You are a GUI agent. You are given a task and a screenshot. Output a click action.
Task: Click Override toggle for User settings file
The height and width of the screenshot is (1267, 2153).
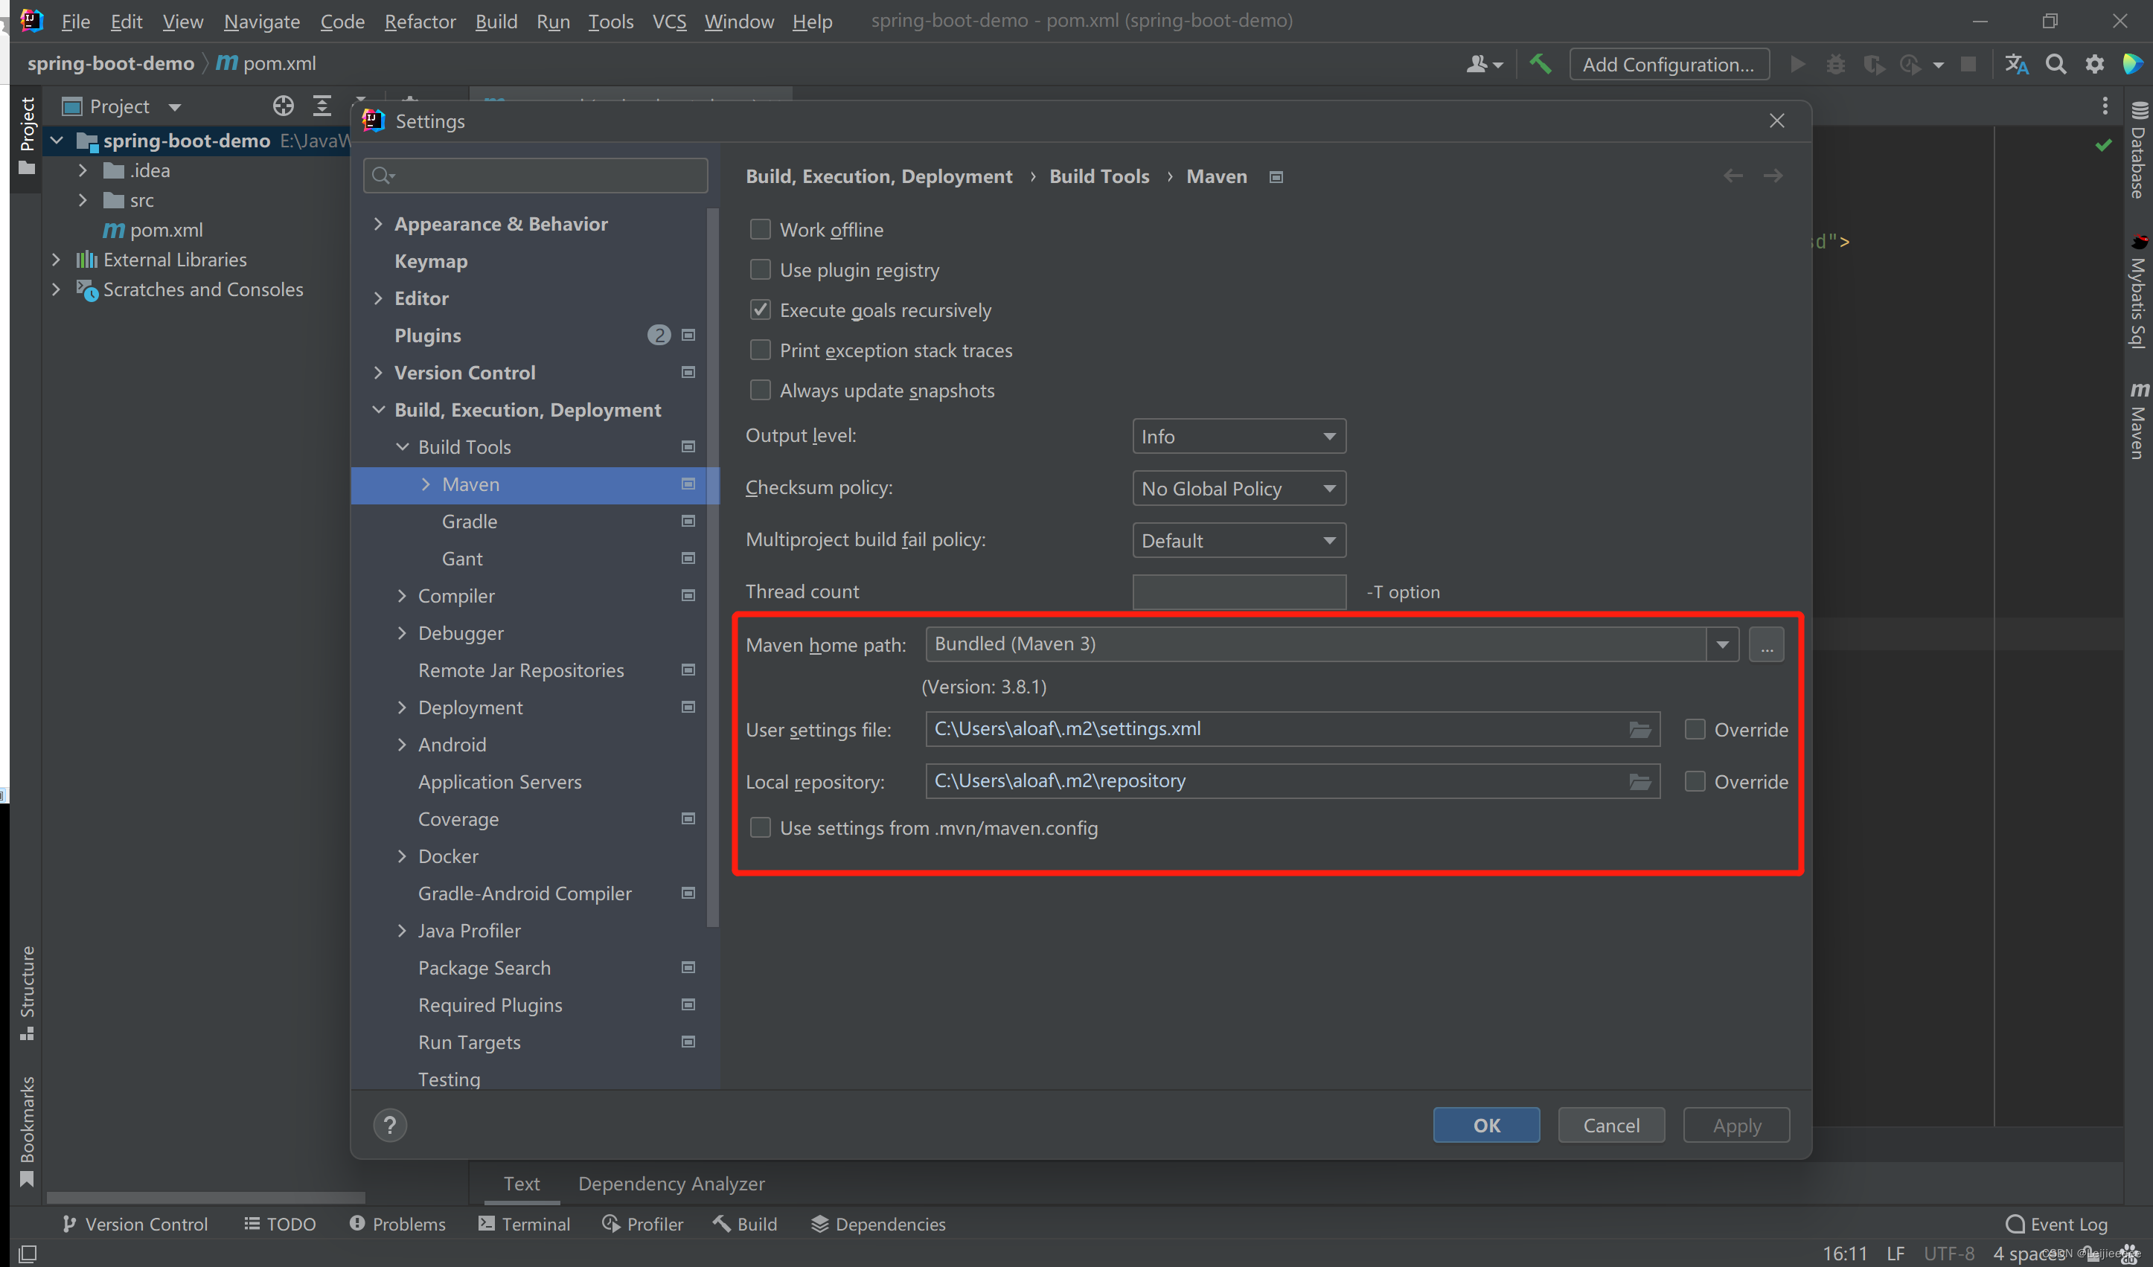click(1695, 728)
